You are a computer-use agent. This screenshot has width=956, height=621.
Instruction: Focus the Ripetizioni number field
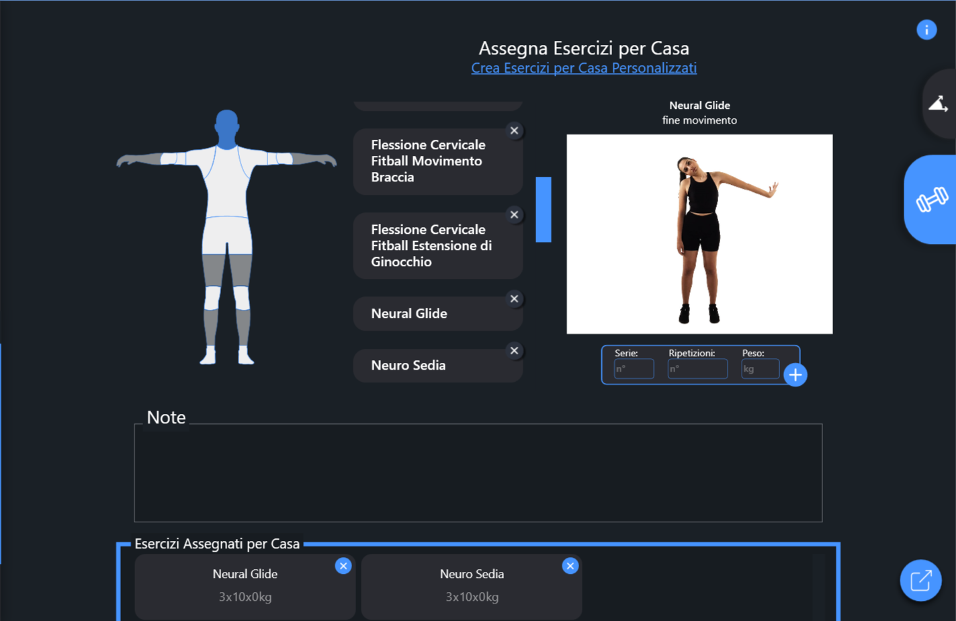[x=697, y=368]
